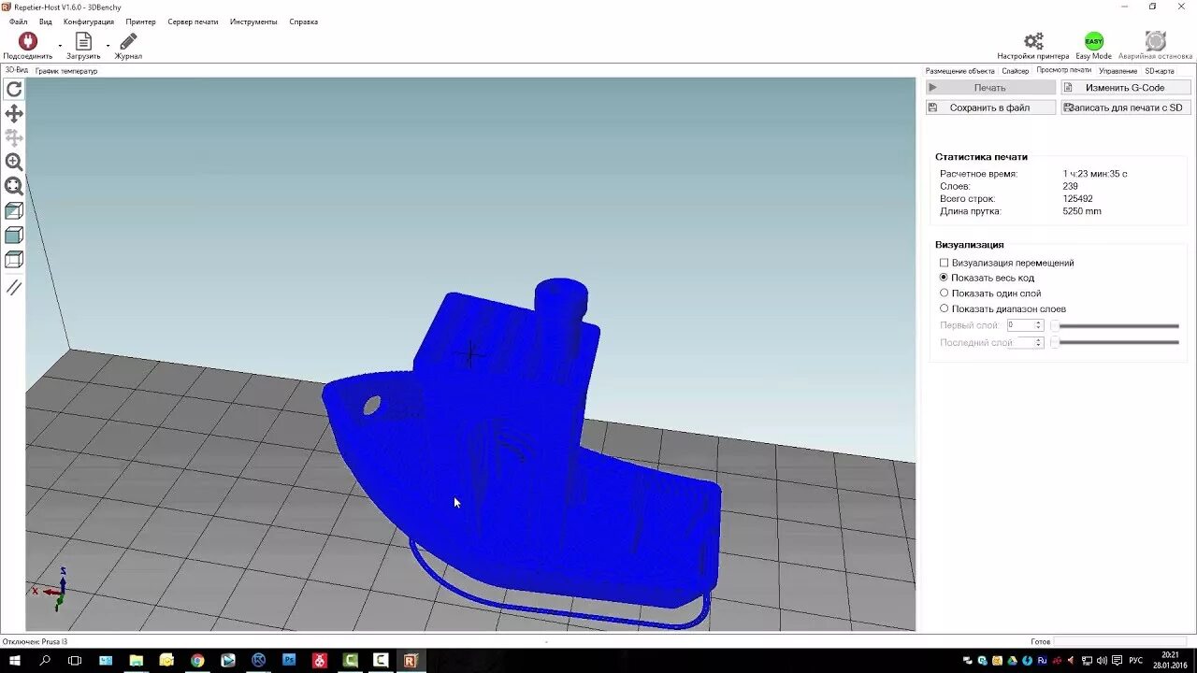Expand the arrow next to Загрузить

click(108, 45)
